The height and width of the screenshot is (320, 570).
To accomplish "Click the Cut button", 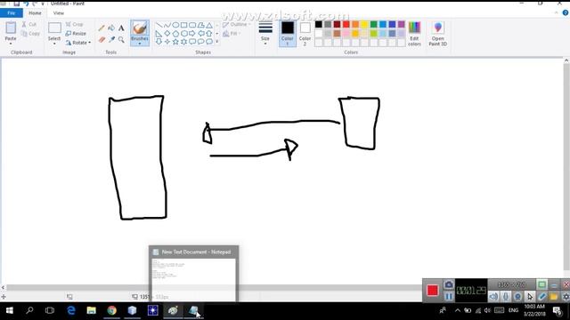I will tap(29, 24).
